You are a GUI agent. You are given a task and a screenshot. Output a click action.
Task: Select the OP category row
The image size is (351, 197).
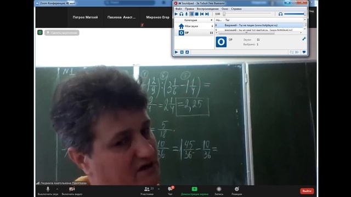click(x=194, y=33)
